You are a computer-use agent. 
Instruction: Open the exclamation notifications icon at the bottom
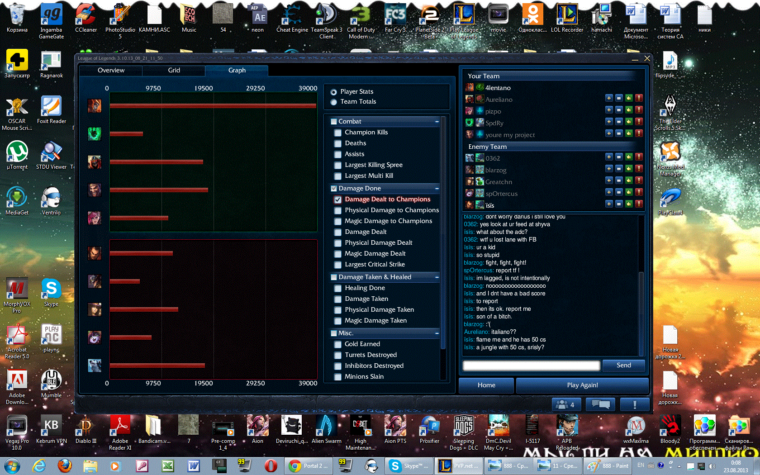635,404
